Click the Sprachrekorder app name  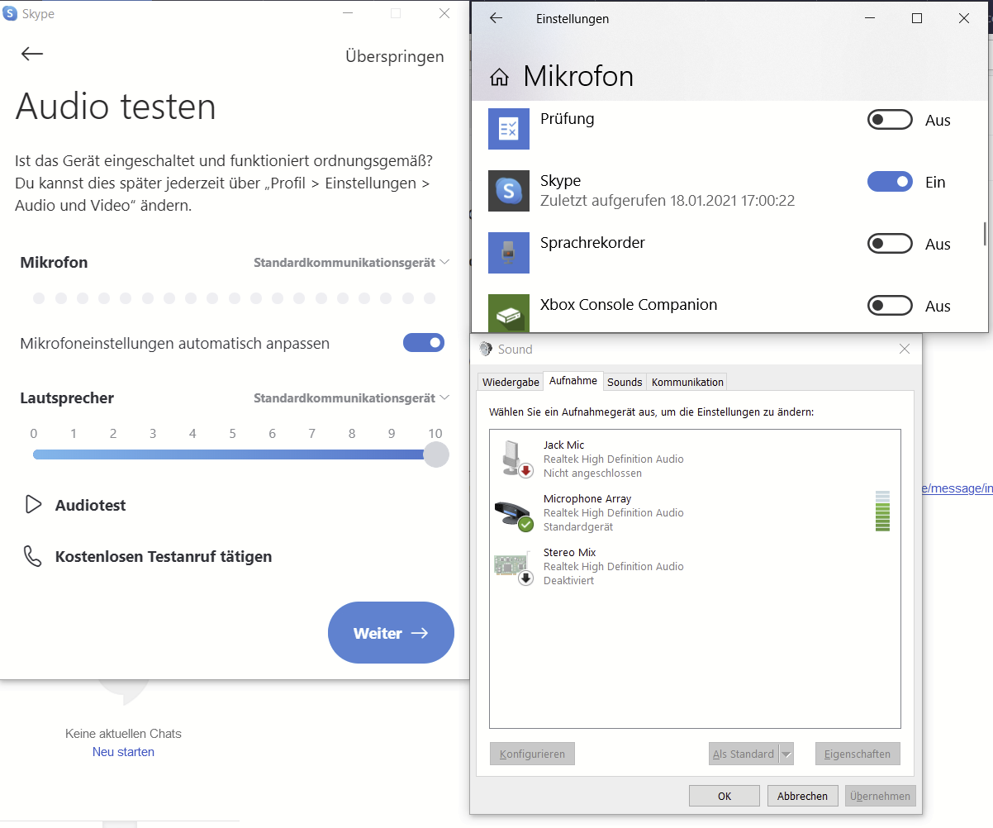pos(592,243)
